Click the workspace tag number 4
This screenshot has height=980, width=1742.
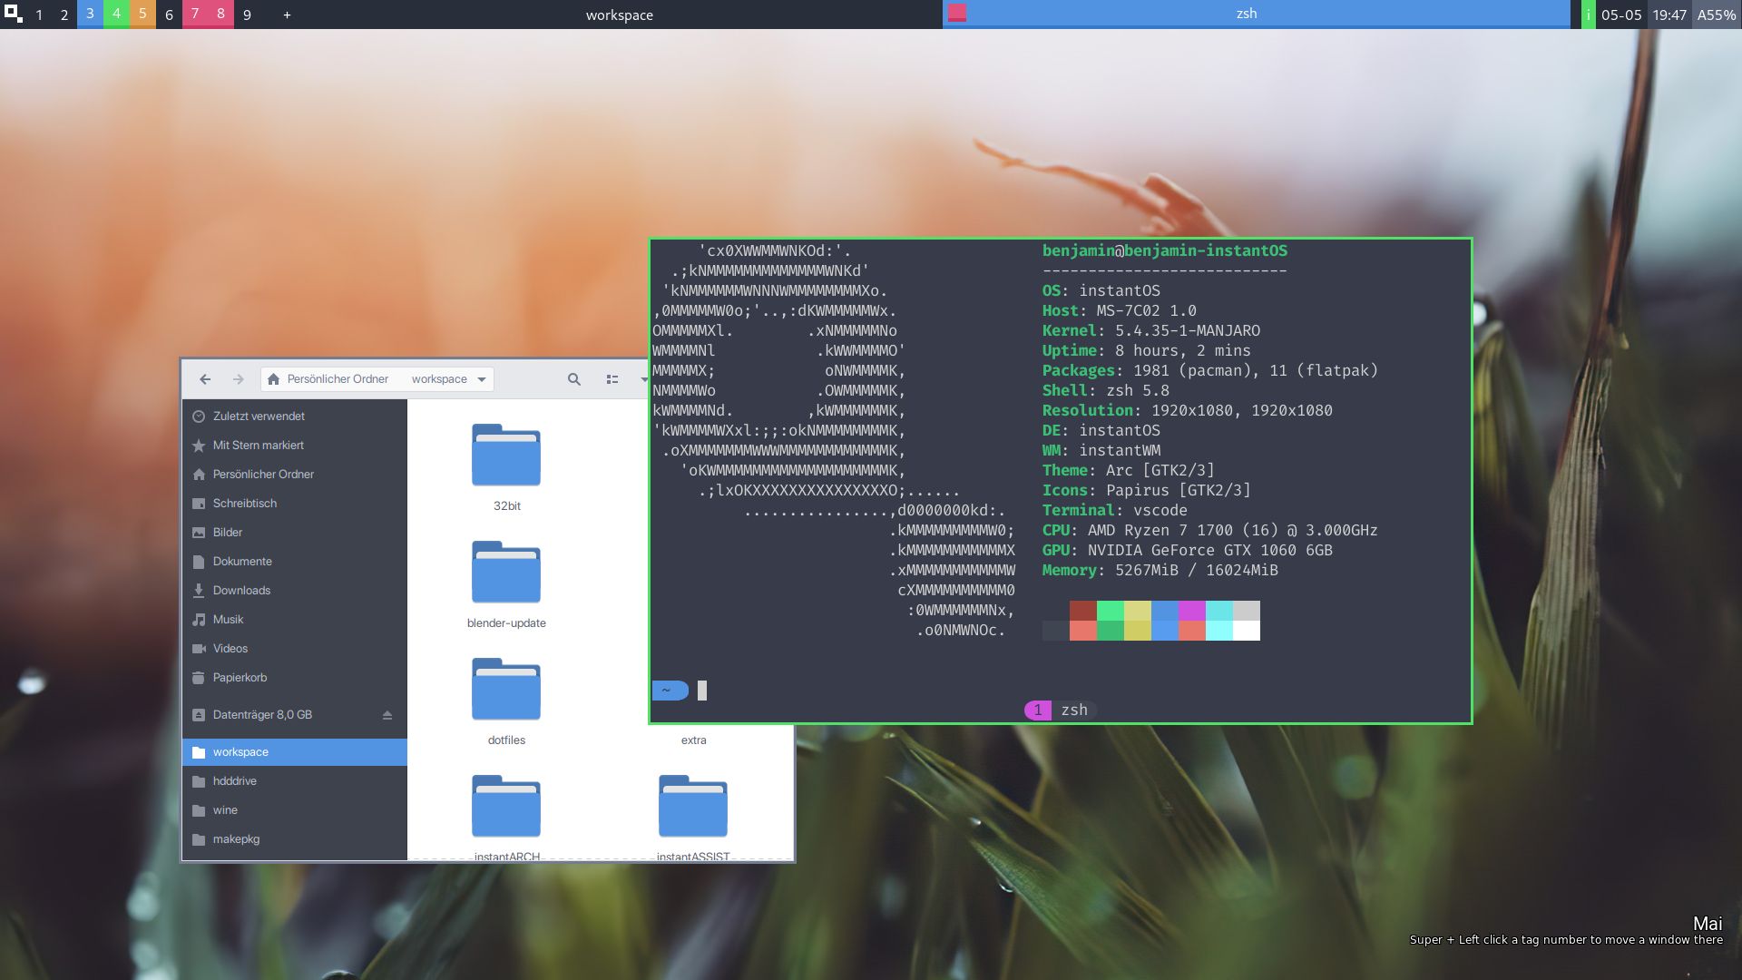coord(115,14)
